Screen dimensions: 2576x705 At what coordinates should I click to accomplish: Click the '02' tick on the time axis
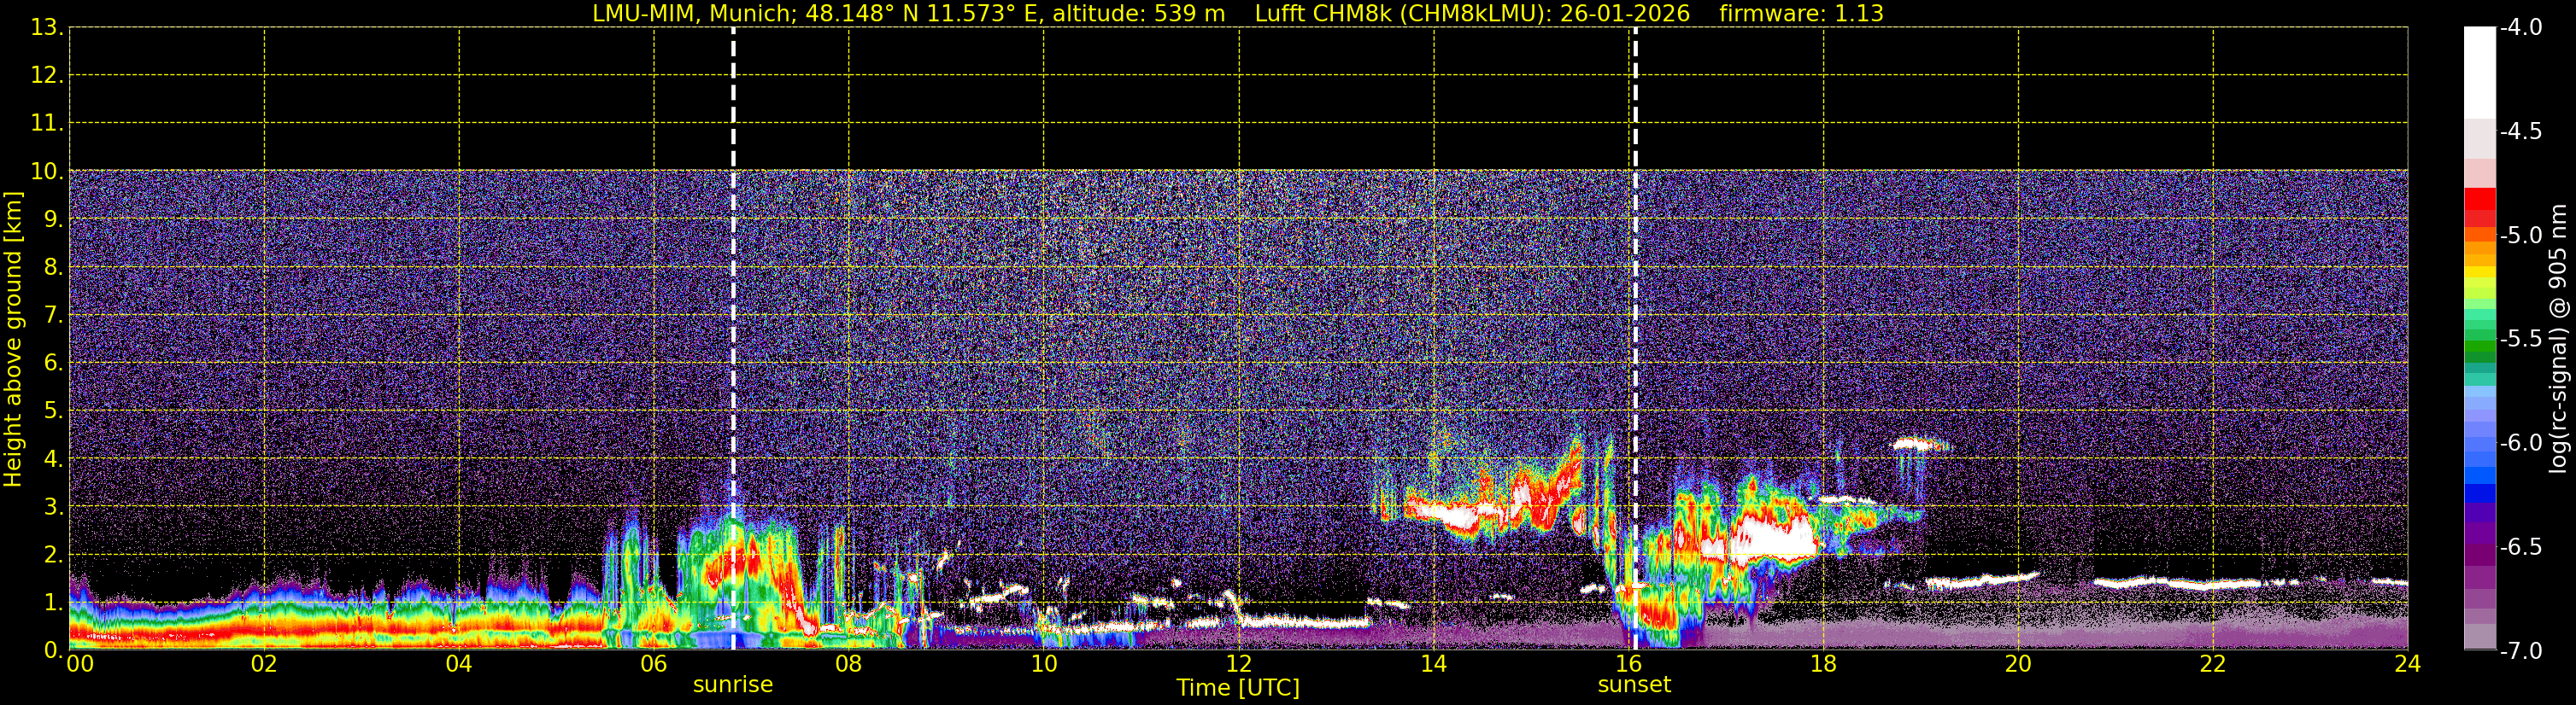[264, 664]
